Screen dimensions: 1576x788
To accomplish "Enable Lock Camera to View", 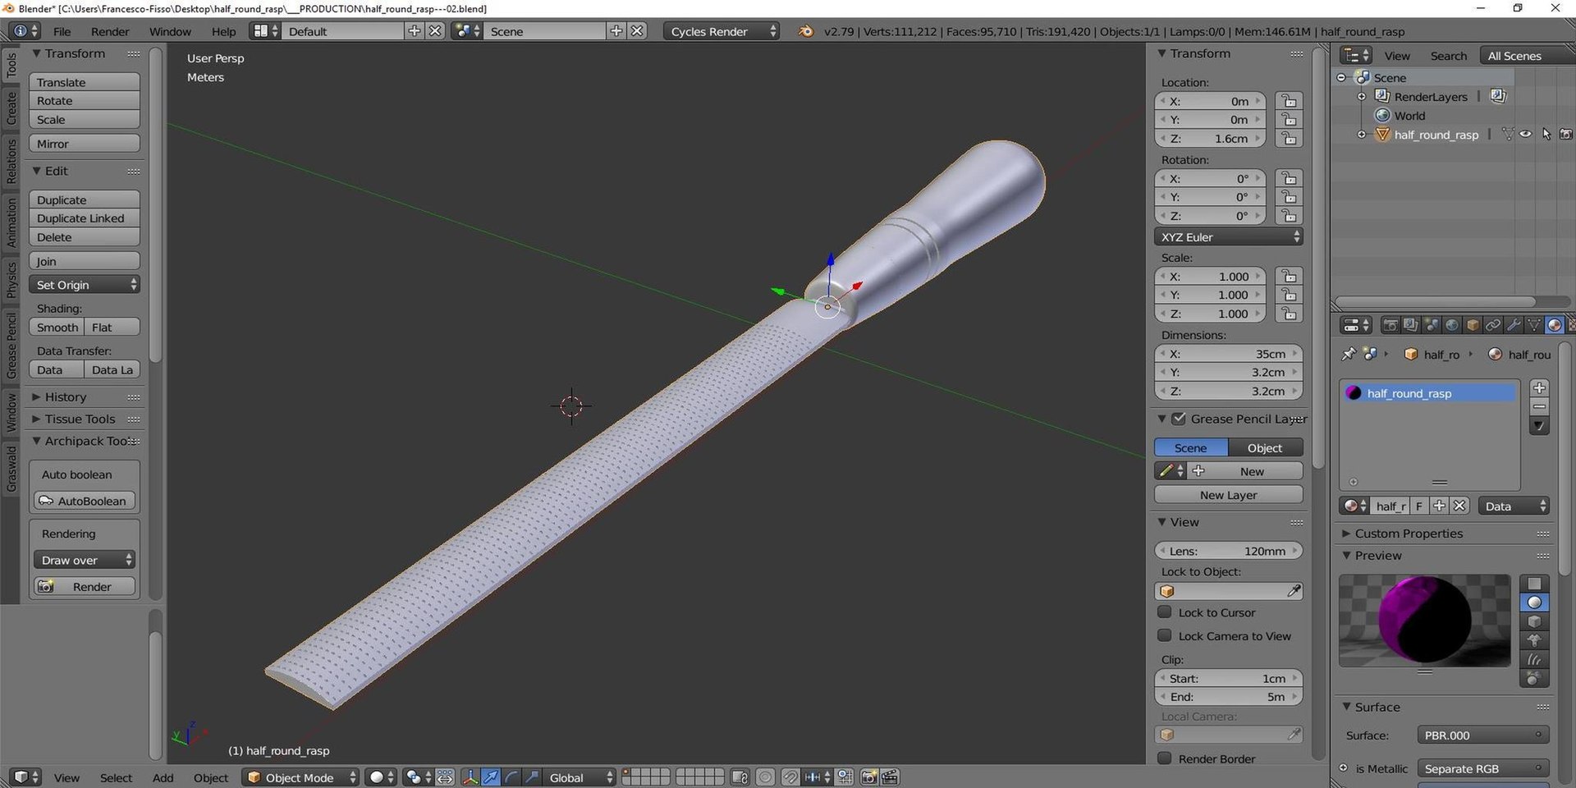I will 1165,635.
